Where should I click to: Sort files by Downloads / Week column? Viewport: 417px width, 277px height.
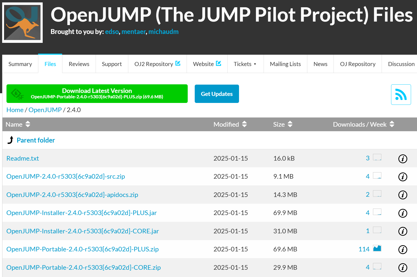pyautogui.click(x=392, y=124)
